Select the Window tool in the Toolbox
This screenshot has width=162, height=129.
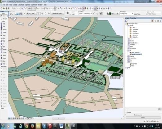pos(4,30)
